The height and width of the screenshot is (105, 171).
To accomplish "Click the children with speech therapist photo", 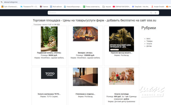I will tap(121, 76).
